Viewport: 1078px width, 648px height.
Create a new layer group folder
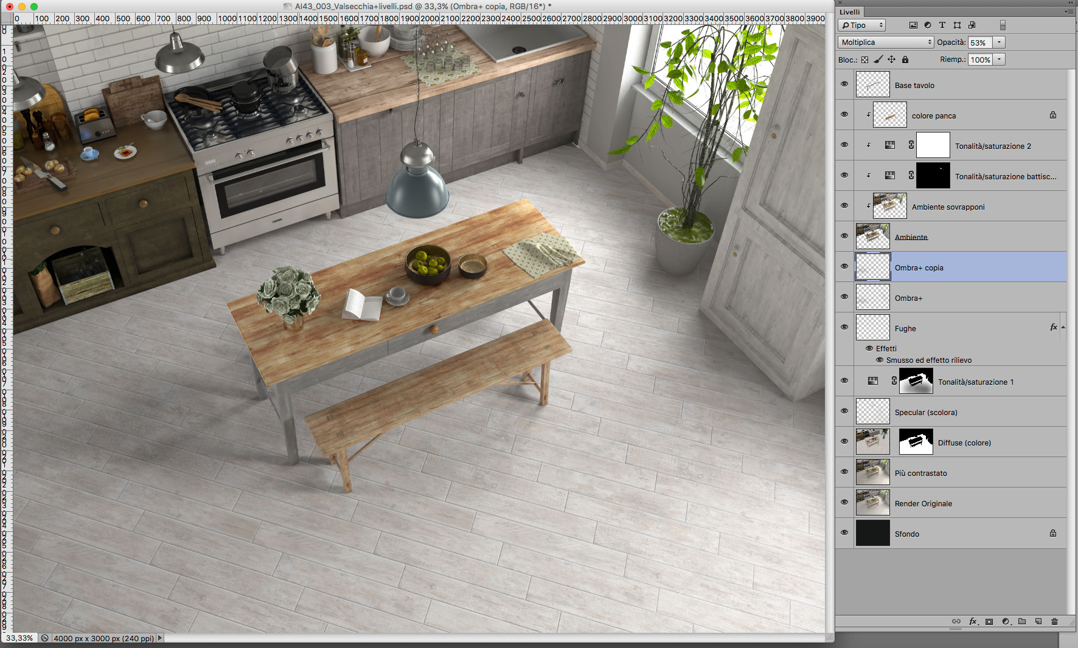coord(1022,621)
